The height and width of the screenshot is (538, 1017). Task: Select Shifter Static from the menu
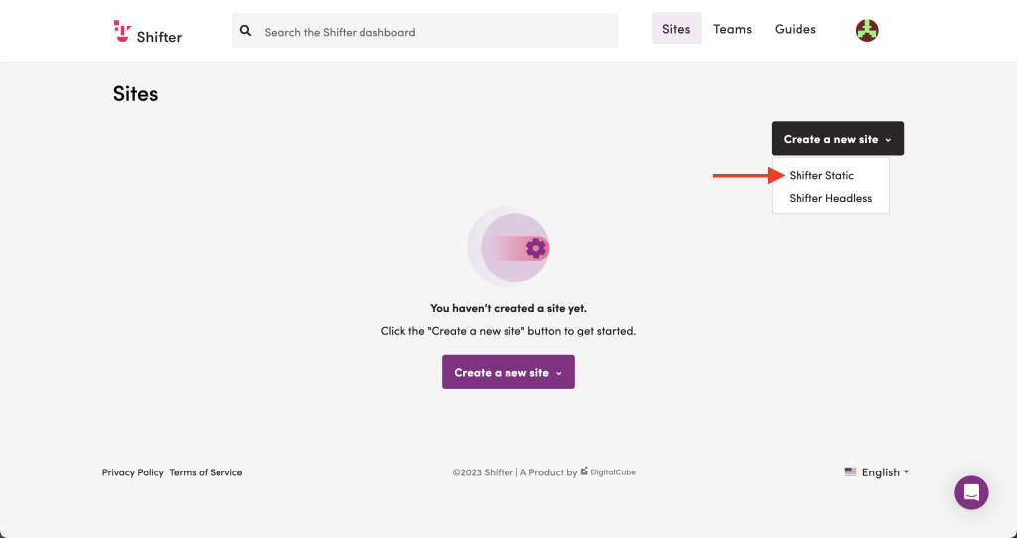click(x=821, y=175)
